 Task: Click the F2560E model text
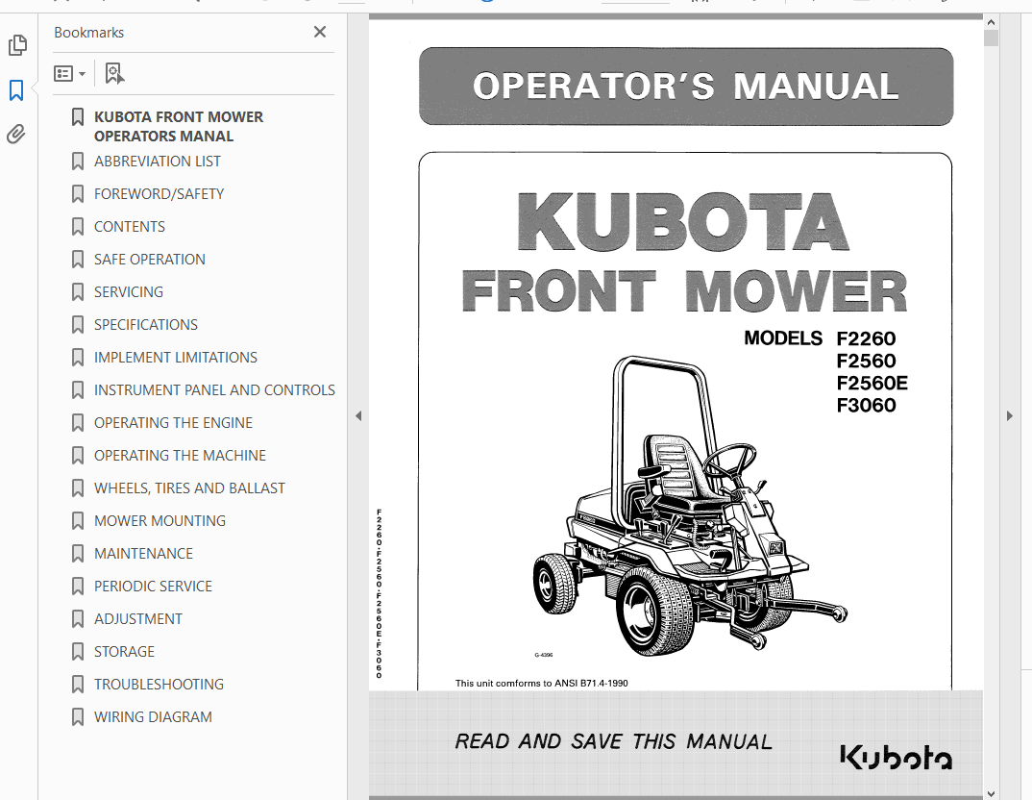point(872,384)
